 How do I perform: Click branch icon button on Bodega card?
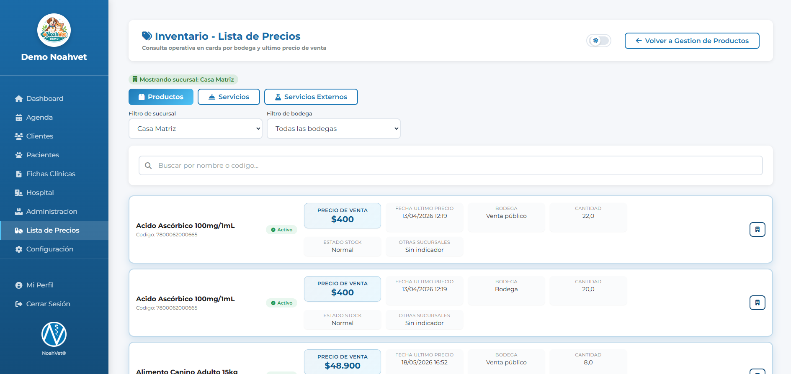pos(757,302)
